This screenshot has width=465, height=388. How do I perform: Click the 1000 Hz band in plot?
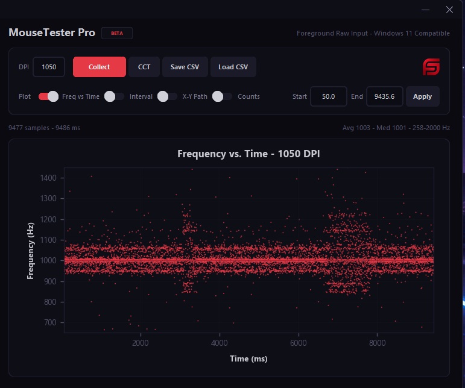[x=249, y=260]
